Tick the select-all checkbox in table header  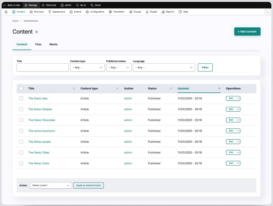(x=21, y=89)
